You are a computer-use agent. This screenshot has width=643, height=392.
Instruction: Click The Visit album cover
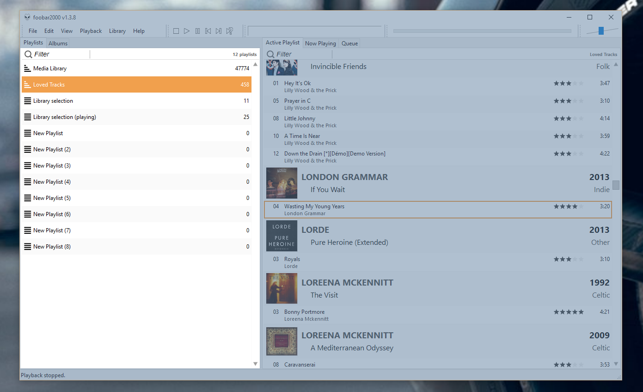[x=282, y=289]
